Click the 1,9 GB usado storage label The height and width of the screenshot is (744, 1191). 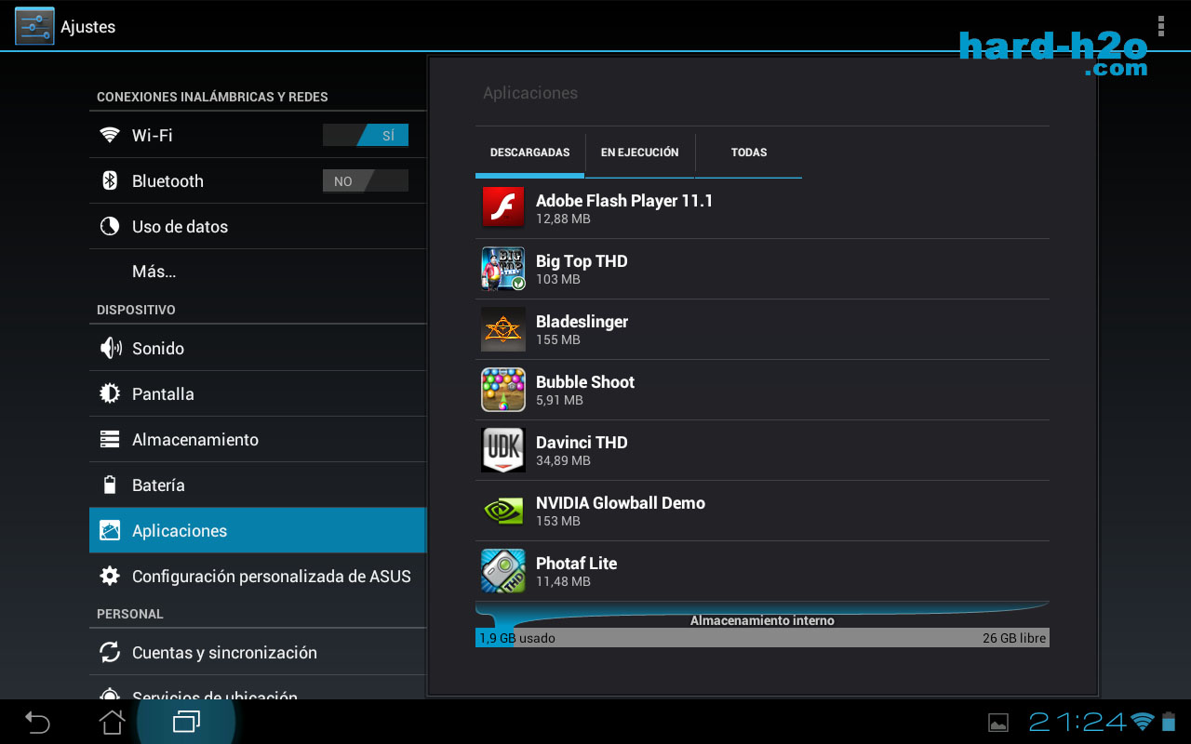tap(517, 638)
